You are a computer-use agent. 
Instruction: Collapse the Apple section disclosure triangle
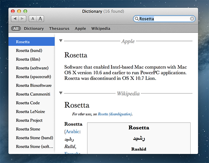61,41
